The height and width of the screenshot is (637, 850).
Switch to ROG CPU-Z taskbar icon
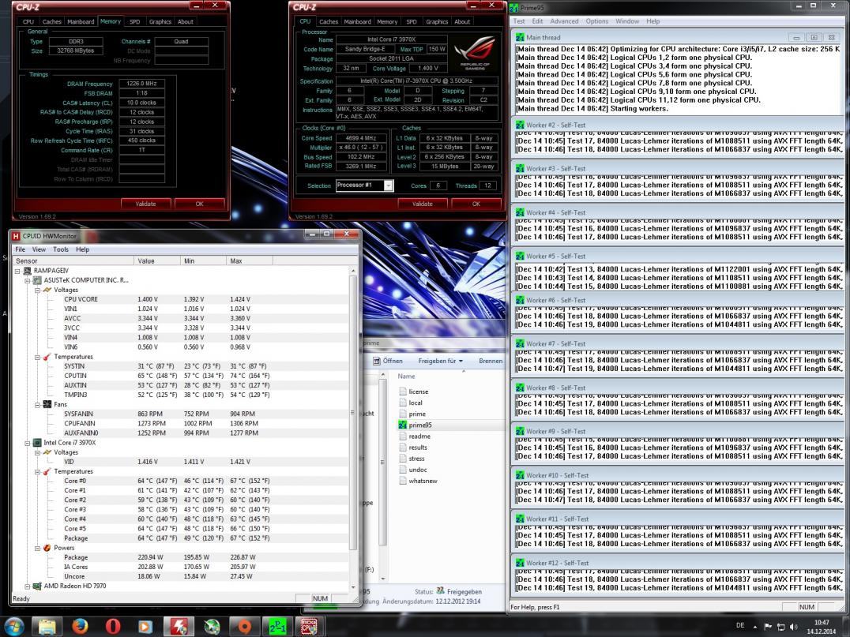pyautogui.click(x=310, y=627)
